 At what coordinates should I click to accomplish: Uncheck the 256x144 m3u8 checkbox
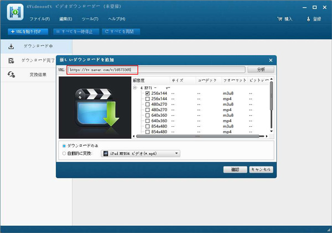148,93
